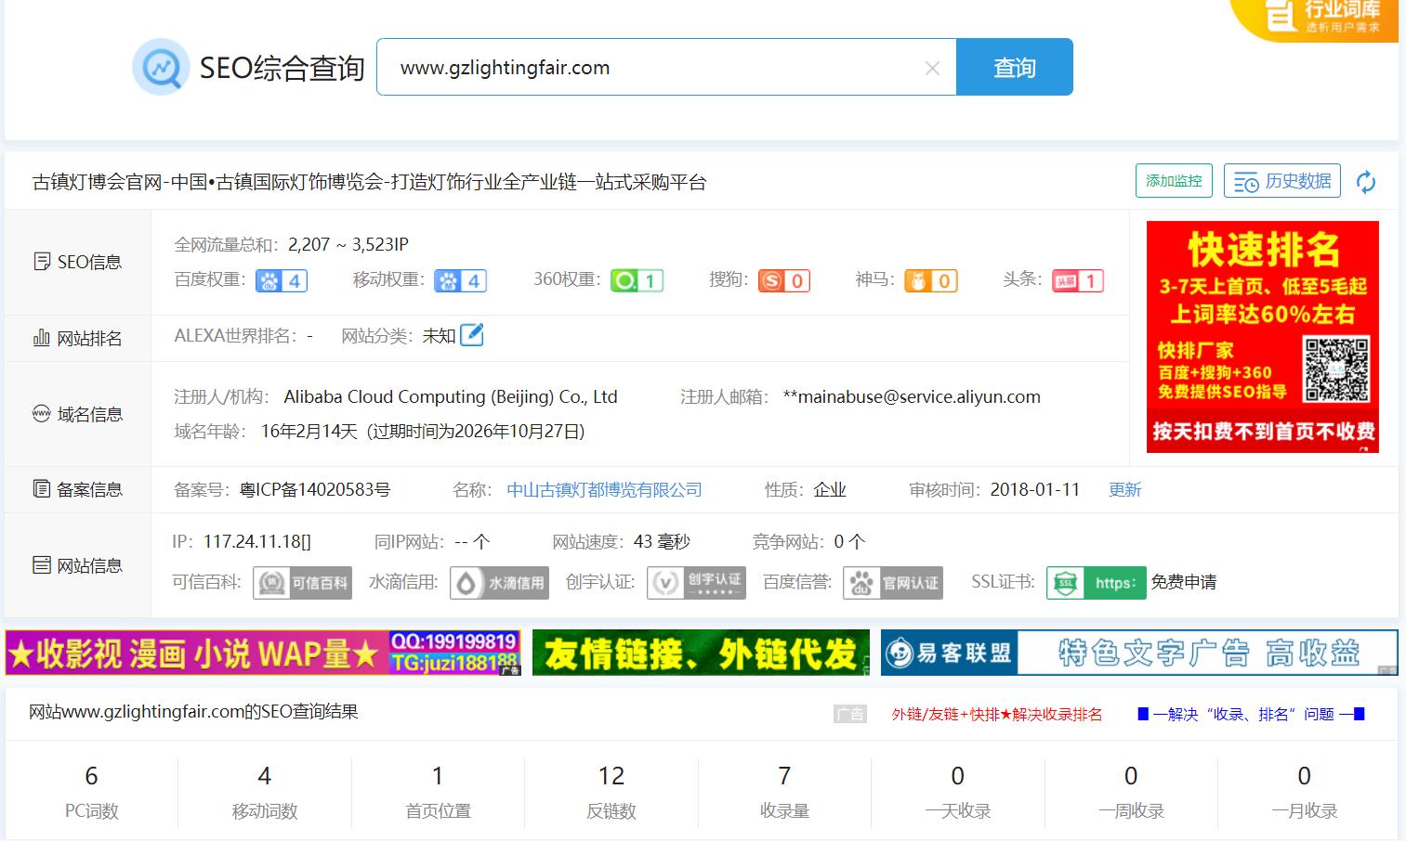Click the 全网流量总和 2,207 ~ 3,523IP value
Viewport: 1406px width, 841px height.
point(348,244)
